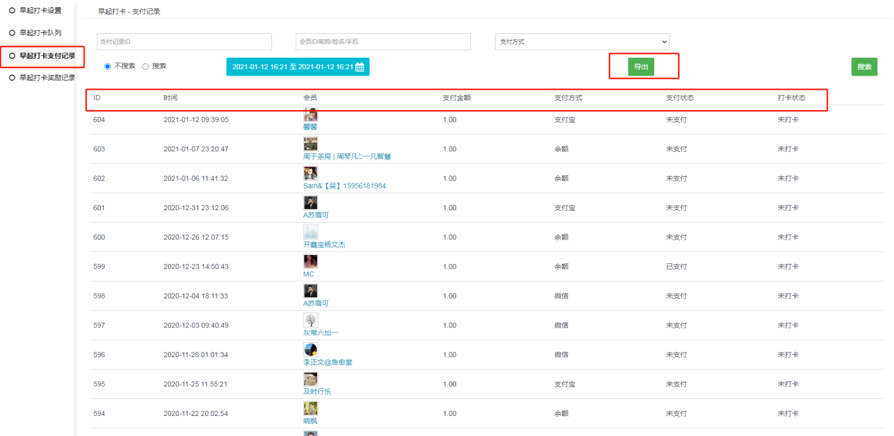Viewport: 894px width, 436px height.
Task: Click record ID 604
Action: [99, 120]
